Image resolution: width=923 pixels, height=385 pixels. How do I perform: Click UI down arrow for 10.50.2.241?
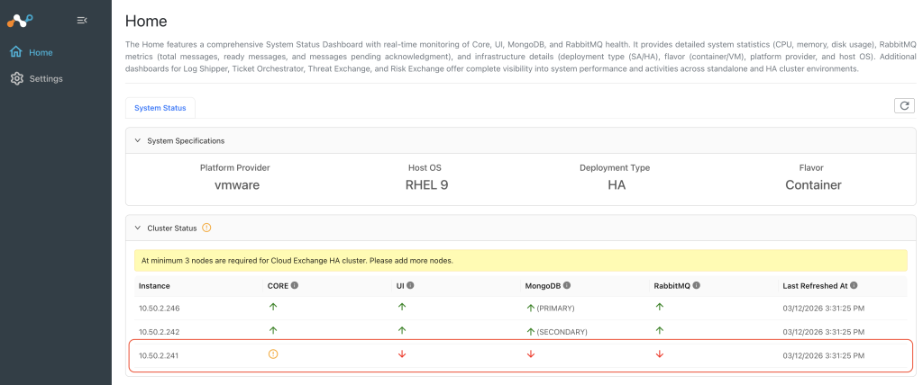pyautogui.click(x=402, y=354)
